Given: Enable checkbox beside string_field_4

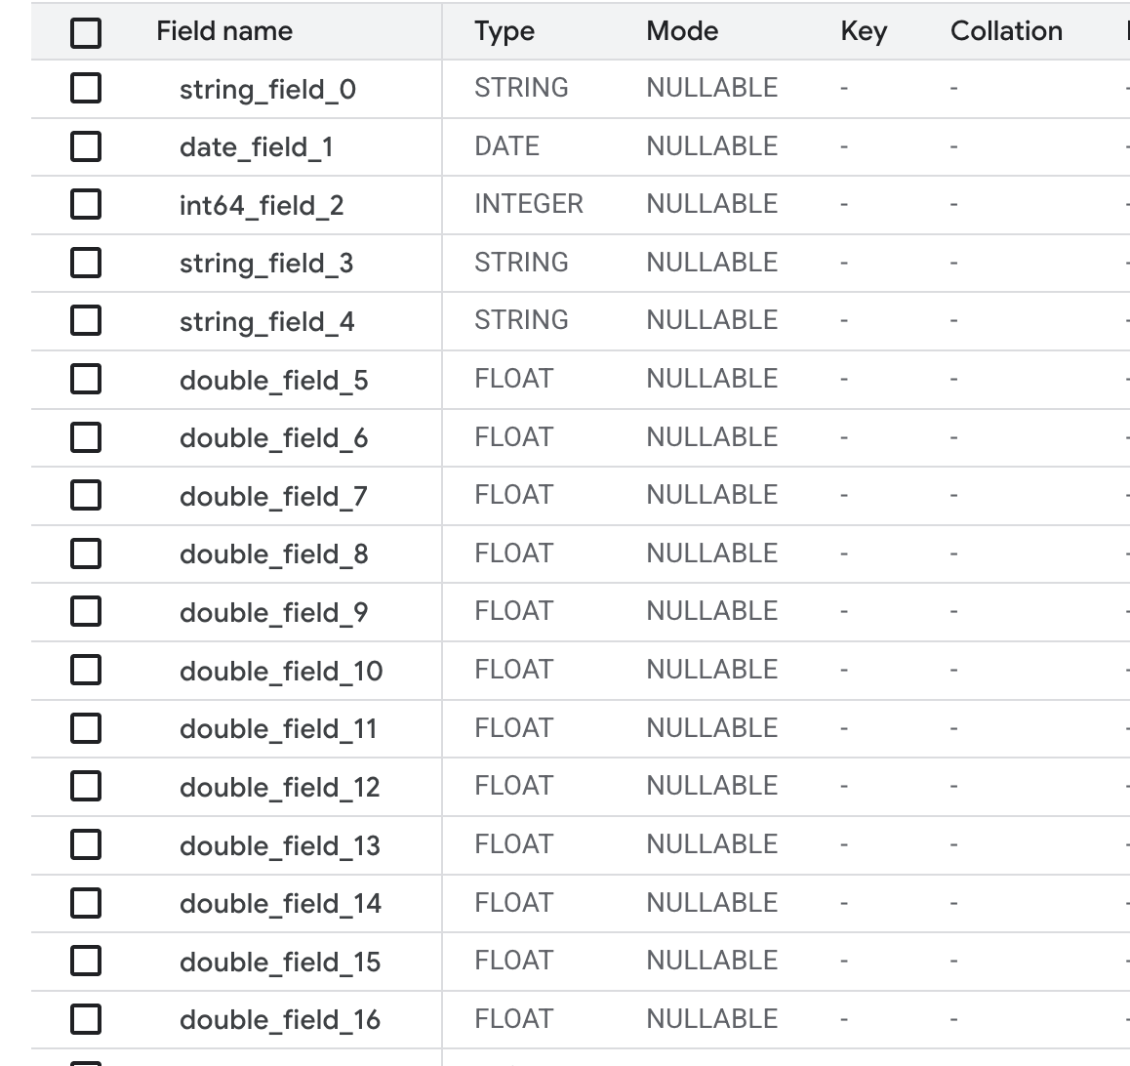Looking at the screenshot, I should coord(86,320).
